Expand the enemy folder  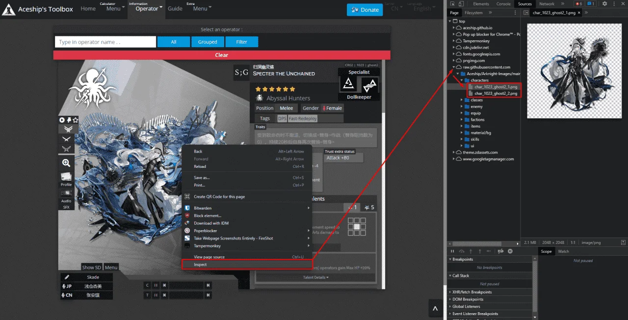(x=462, y=107)
